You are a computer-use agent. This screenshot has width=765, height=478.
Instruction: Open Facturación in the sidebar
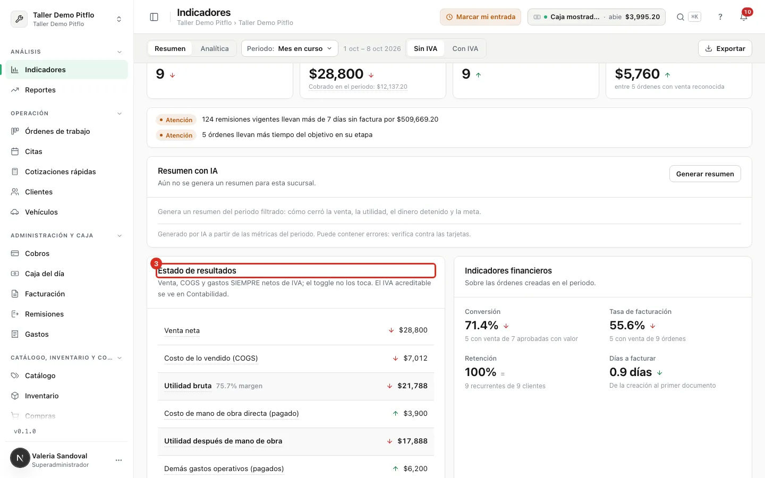[66, 294]
